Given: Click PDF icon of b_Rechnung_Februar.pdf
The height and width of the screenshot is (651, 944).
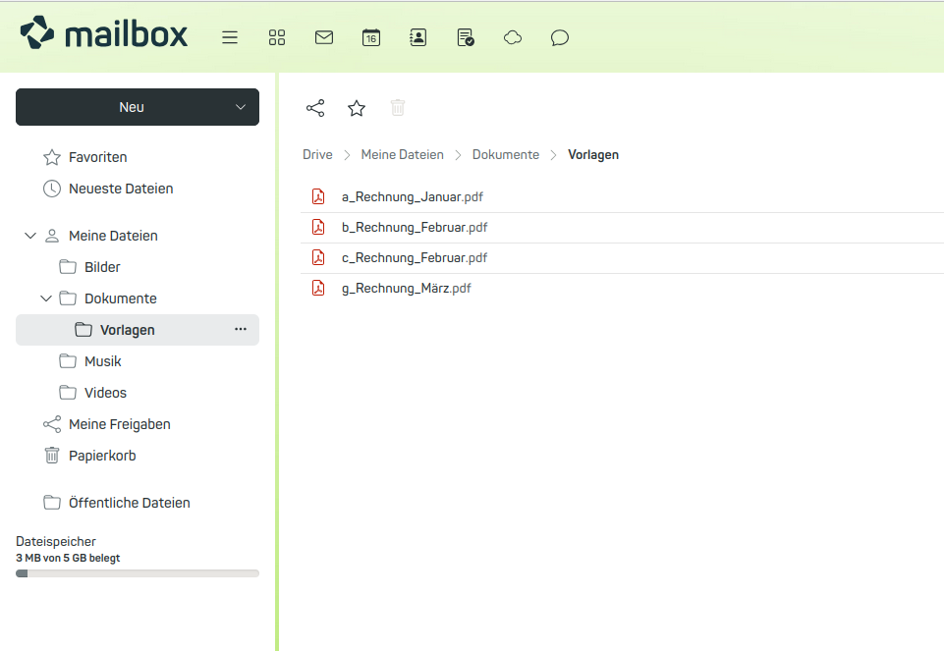Looking at the screenshot, I should tap(318, 227).
